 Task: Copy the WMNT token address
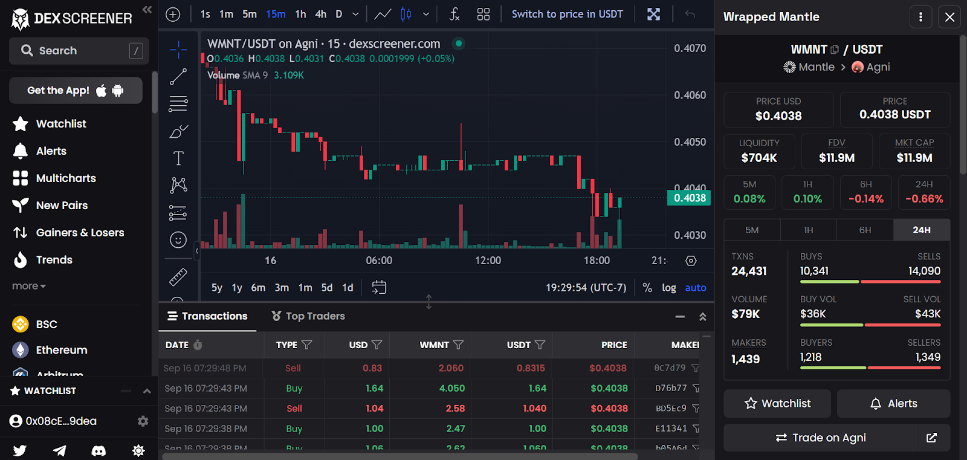(835, 50)
